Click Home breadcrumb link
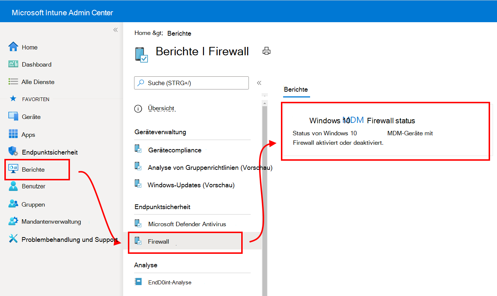This screenshot has height=296, width=497. 142,33
